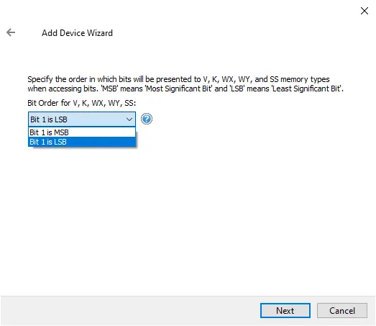376x326 pixels.
Task: Abort the wizard with the Cancel button
Action: (x=342, y=310)
